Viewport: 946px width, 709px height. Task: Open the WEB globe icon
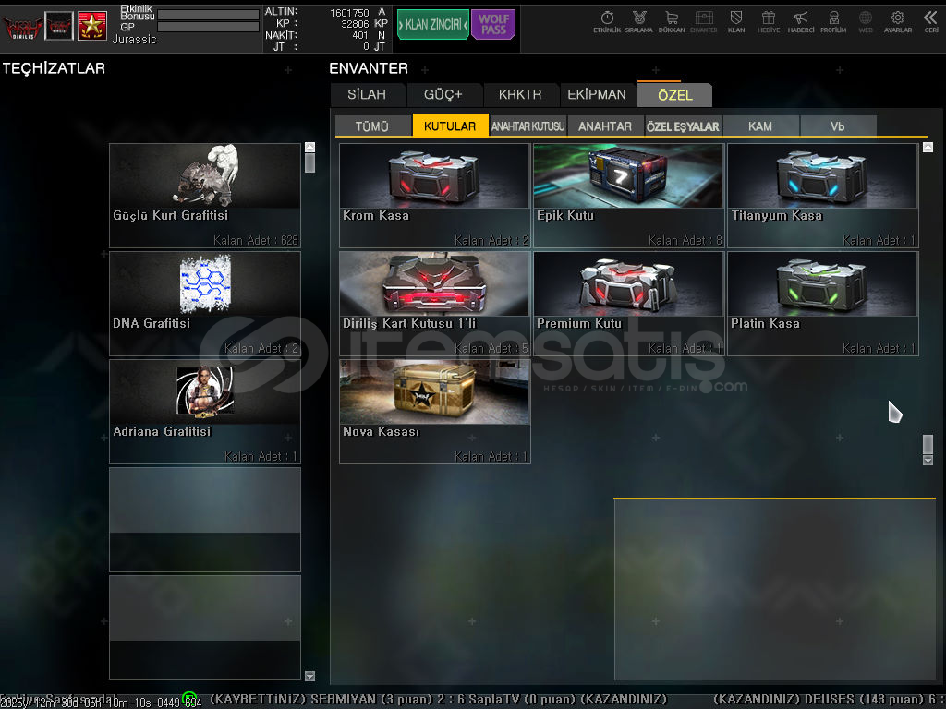pos(865,22)
